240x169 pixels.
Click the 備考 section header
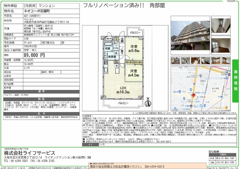click(42, 91)
